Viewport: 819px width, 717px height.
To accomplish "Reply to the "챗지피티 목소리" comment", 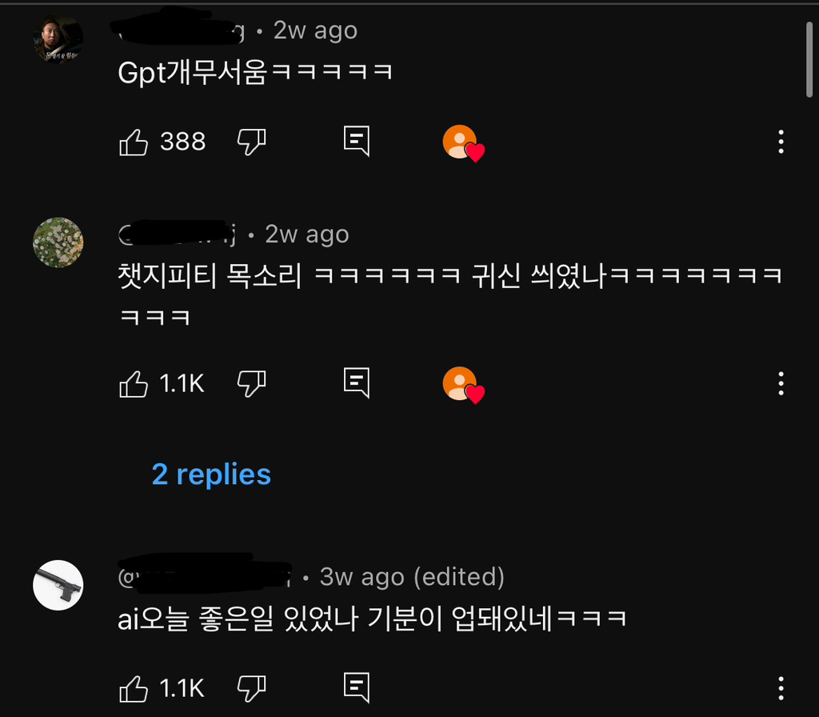I will (355, 383).
